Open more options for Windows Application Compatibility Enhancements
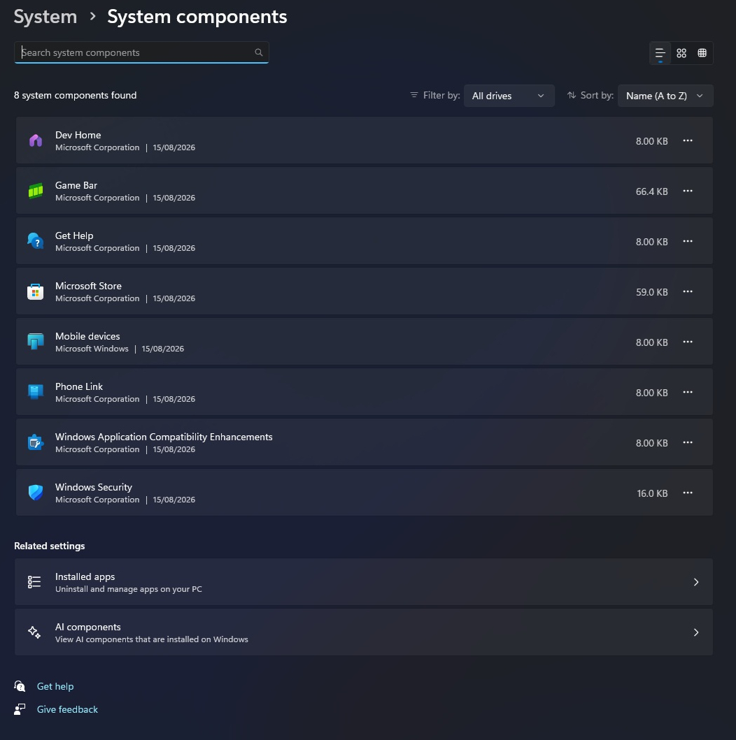This screenshot has height=740, width=736. 687,443
